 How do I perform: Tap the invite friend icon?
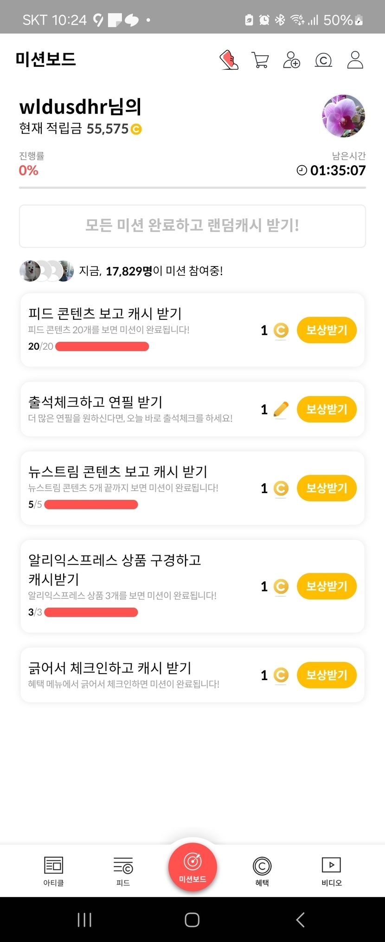(x=291, y=60)
